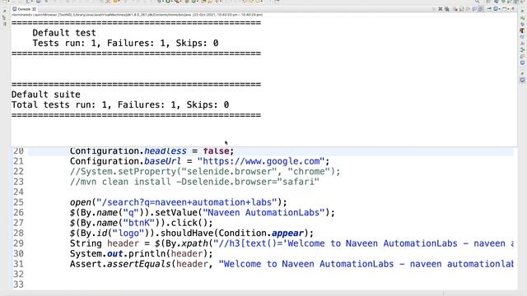Click the setValue("Naveen AutomationLabs") line
527x296 pixels.
tap(203, 213)
